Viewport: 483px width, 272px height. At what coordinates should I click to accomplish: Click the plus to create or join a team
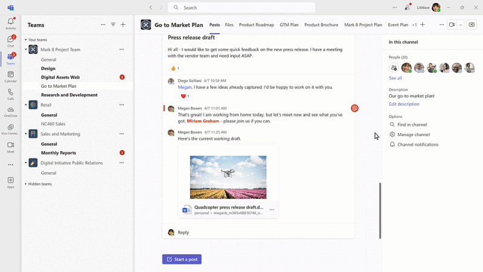point(123,25)
